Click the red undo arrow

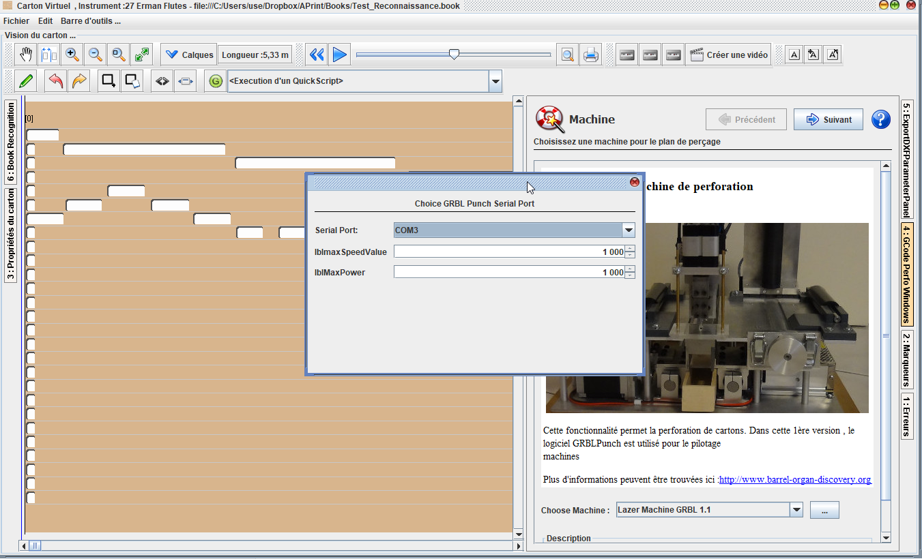(56, 81)
